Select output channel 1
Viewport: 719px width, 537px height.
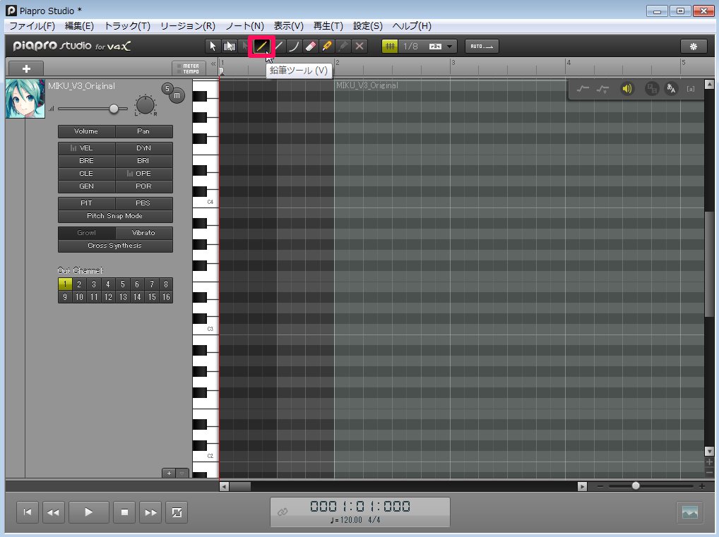[65, 284]
